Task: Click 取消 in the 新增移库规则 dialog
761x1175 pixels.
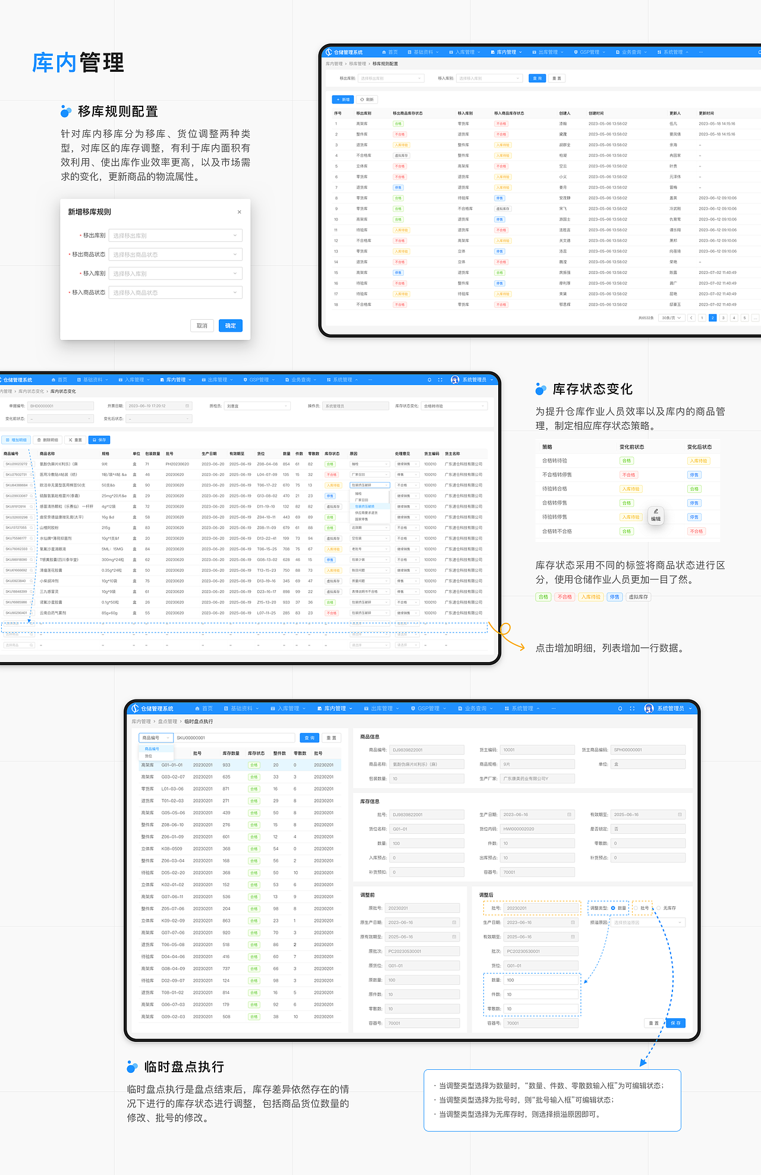Action: [x=202, y=326]
